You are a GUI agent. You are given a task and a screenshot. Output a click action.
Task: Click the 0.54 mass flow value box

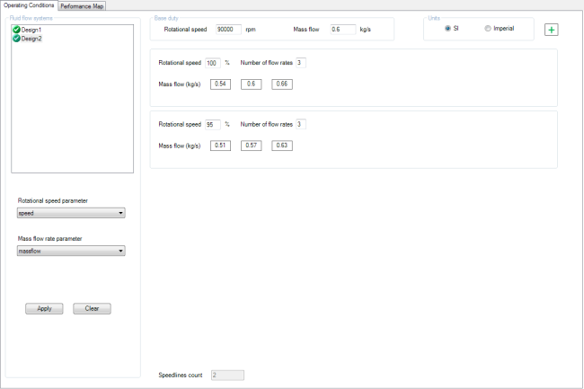point(220,84)
